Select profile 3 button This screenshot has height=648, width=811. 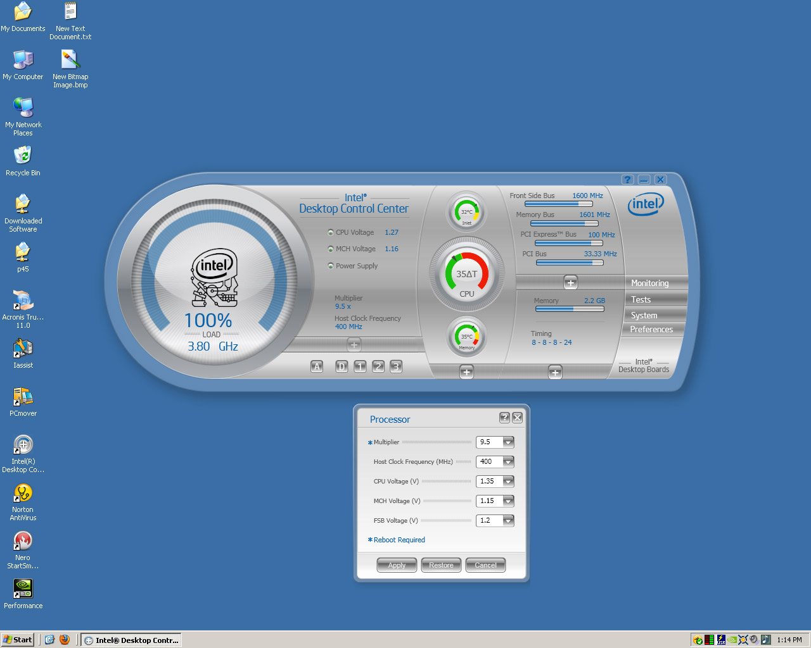[x=396, y=366]
